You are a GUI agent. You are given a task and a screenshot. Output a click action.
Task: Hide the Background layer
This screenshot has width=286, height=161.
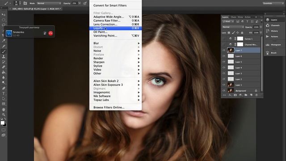(224, 90)
